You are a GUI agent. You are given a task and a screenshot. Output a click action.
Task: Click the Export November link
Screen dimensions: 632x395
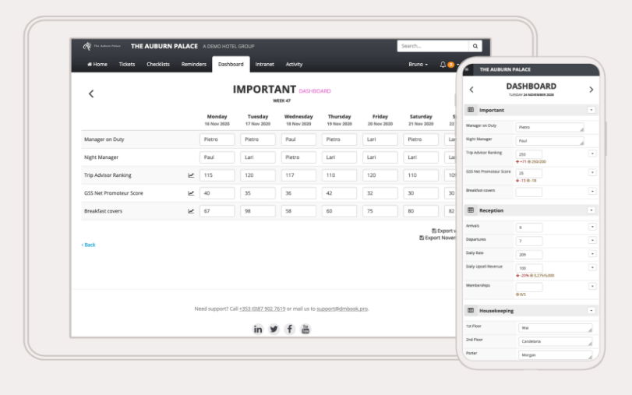pyautogui.click(x=438, y=238)
